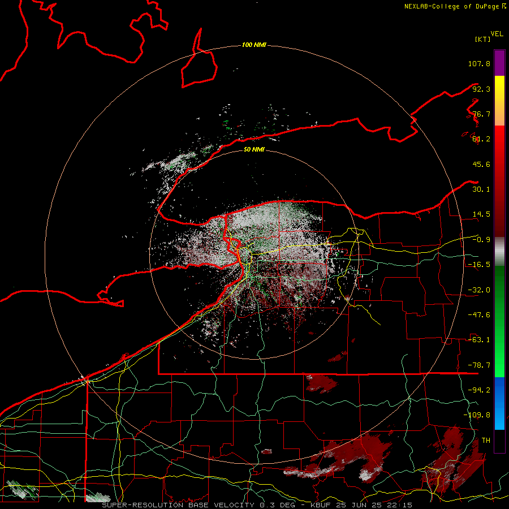Click the TH threshold label on legend
Screen dimensions: 509x509
pyautogui.click(x=486, y=441)
